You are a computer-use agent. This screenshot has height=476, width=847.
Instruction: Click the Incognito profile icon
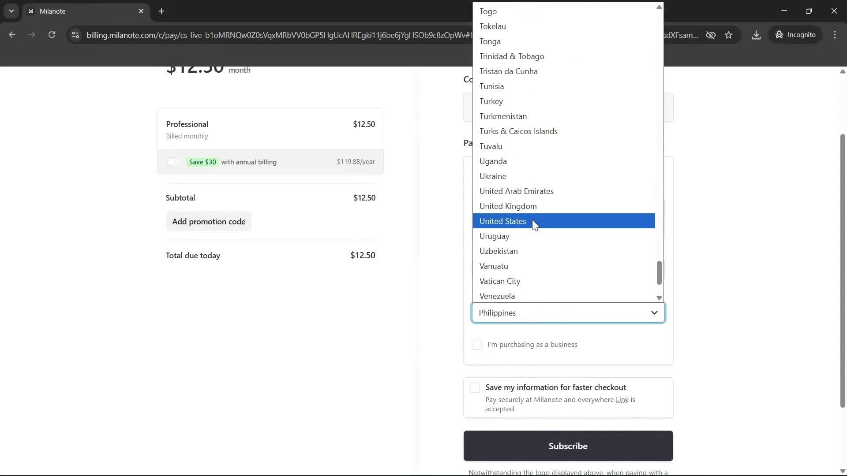(796, 35)
